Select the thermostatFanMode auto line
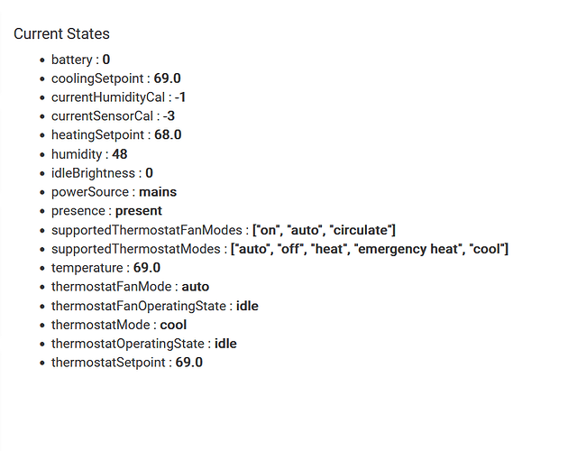This screenshot has width=586, height=451. (130, 287)
